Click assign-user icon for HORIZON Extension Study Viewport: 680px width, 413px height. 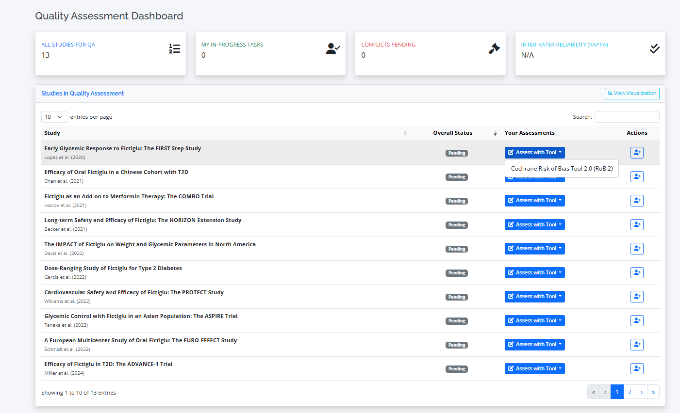(636, 224)
